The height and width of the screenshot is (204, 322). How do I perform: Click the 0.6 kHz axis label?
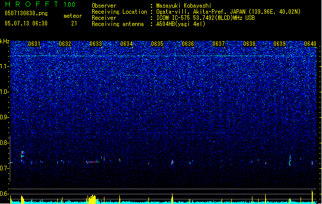click(5, 194)
